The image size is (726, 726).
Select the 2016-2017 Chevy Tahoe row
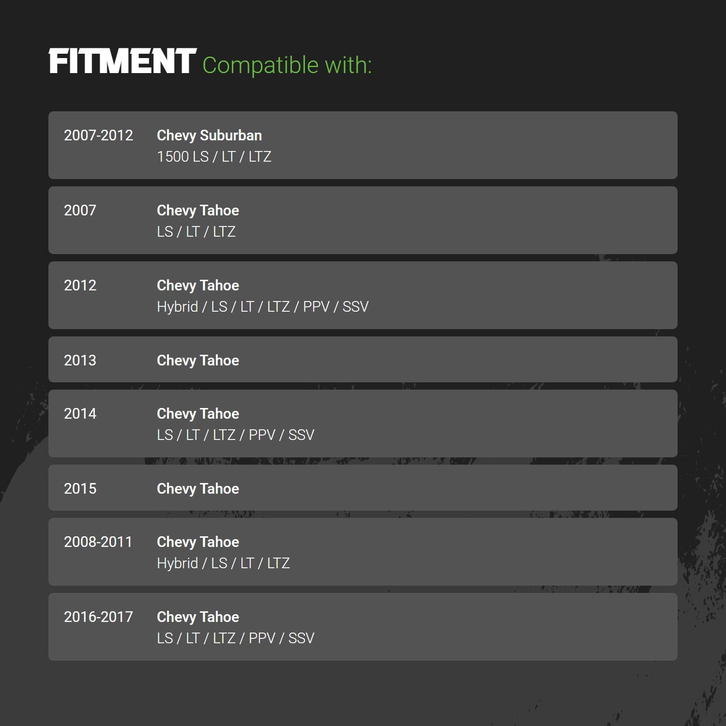pos(363,627)
